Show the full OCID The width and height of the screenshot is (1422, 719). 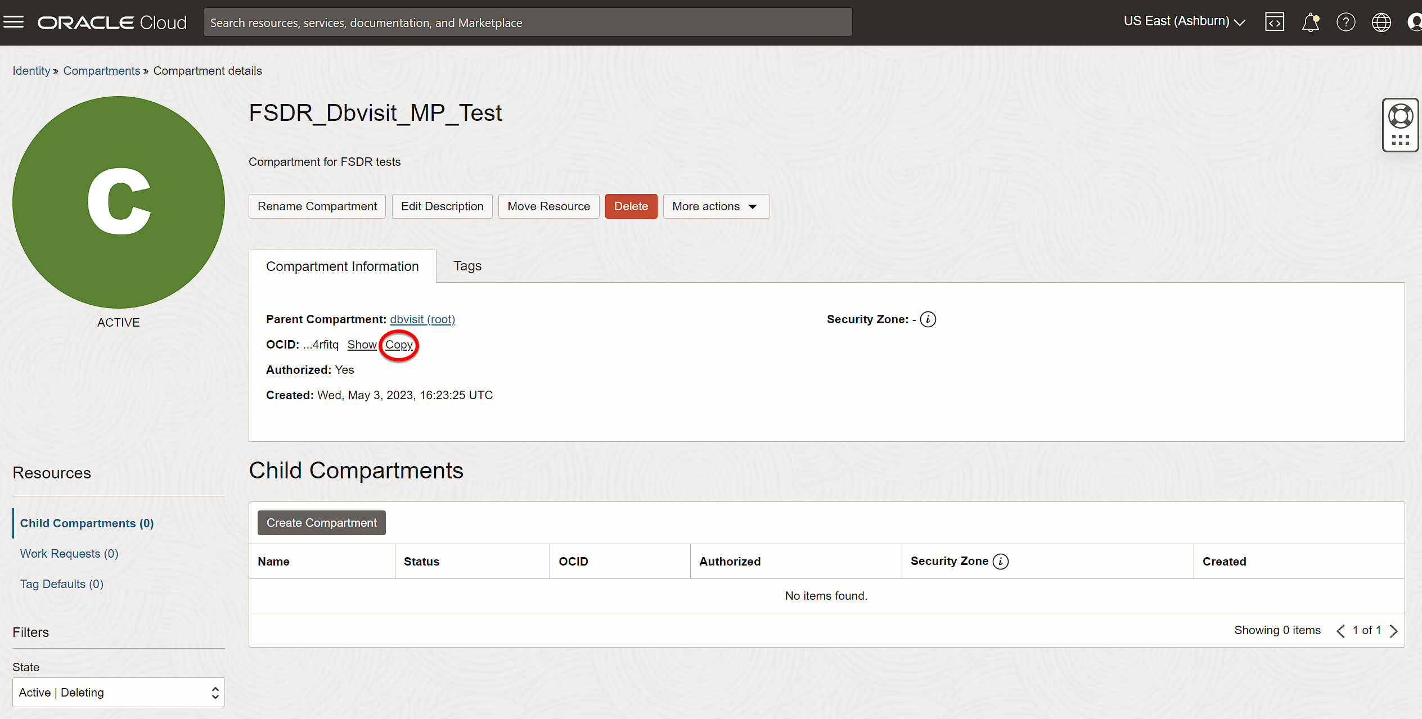(362, 345)
